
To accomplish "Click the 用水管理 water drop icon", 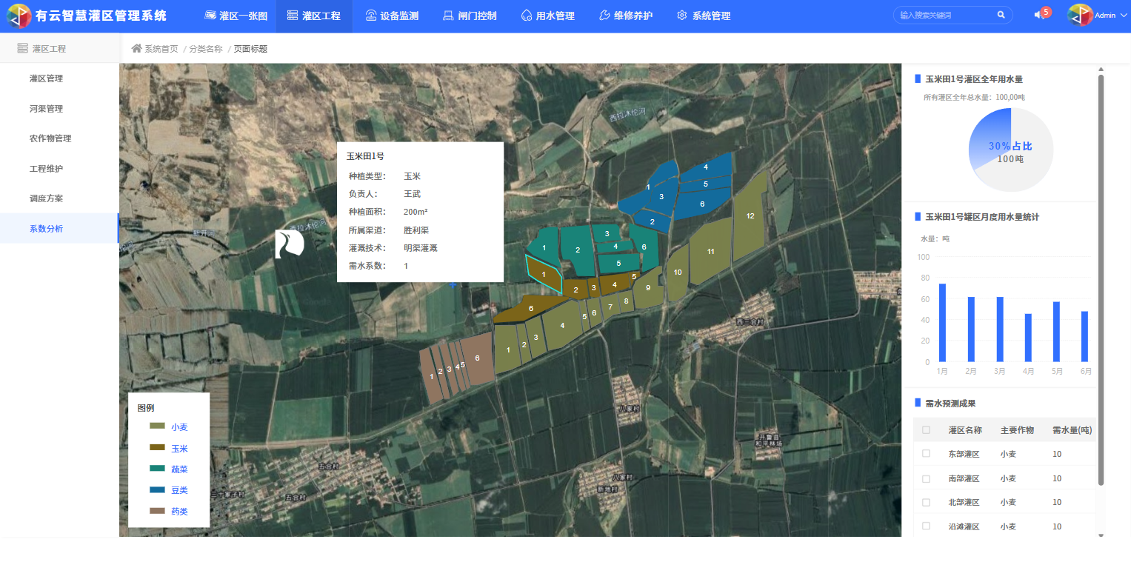I will pyautogui.click(x=526, y=16).
